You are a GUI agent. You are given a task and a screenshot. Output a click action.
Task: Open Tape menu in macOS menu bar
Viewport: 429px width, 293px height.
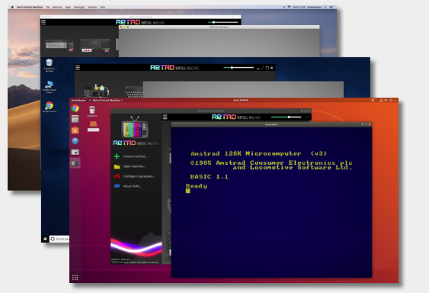pyautogui.click(x=68, y=7)
